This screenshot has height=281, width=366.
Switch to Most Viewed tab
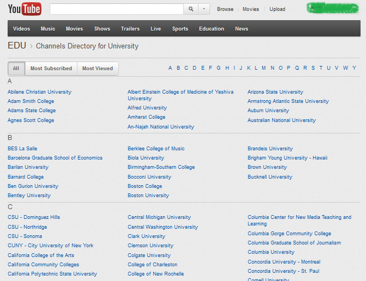pyautogui.click(x=98, y=69)
